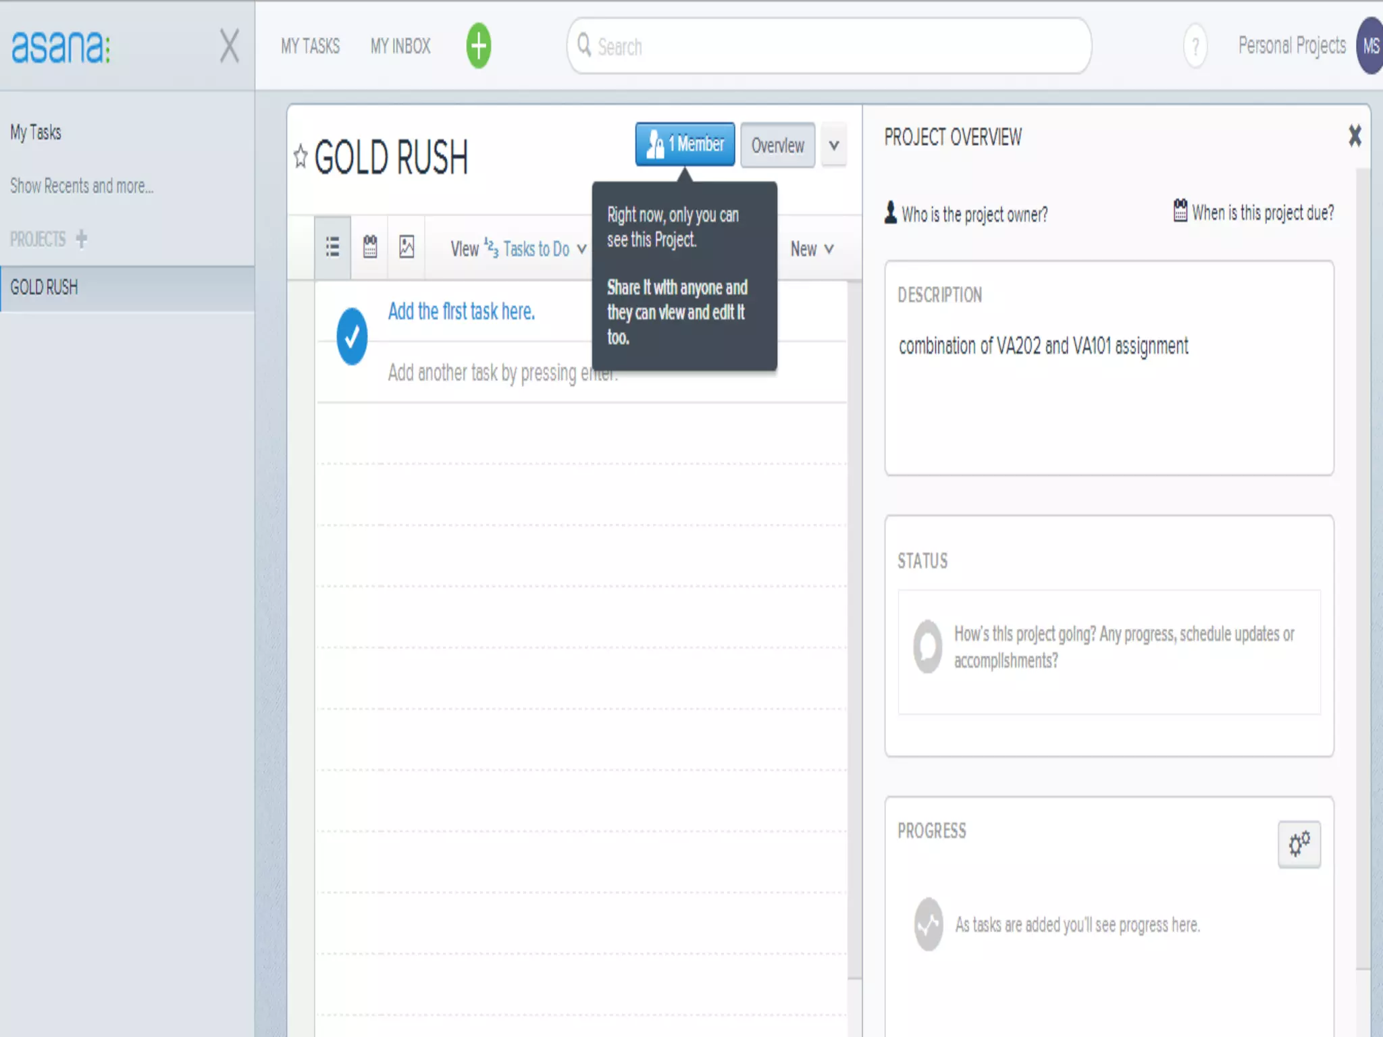
Task: Open the progress settings gear icon
Action: 1299,844
